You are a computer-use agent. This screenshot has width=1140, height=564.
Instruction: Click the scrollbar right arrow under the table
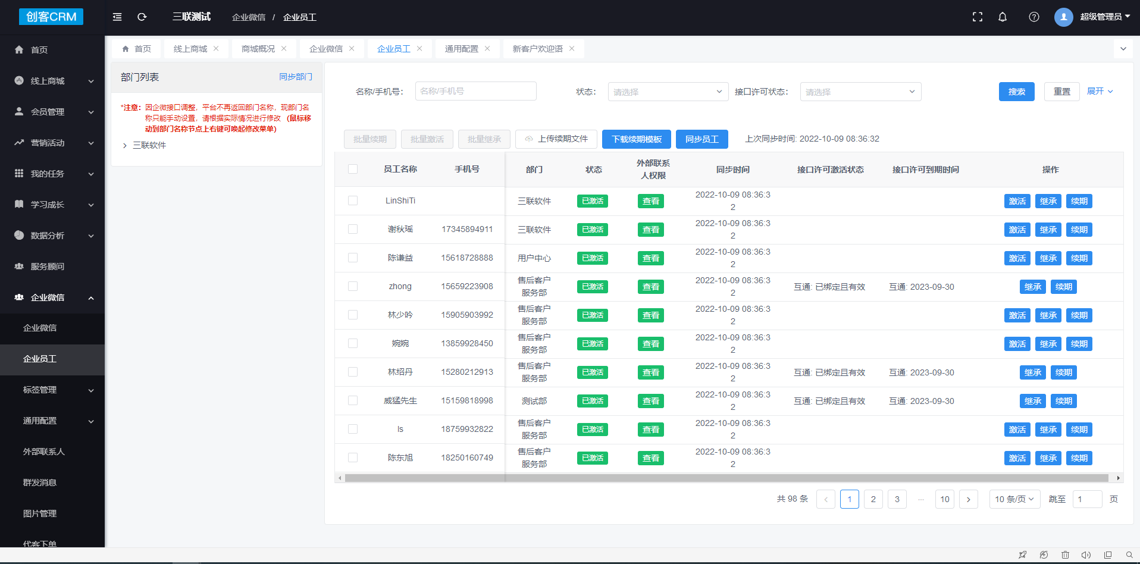click(x=1119, y=478)
